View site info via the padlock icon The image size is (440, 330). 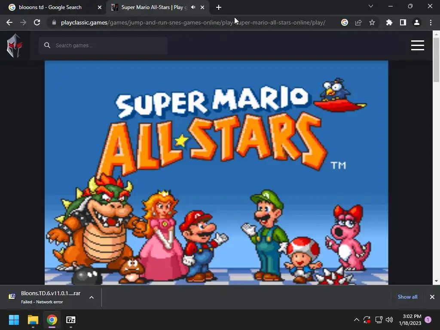pyautogui.click(x=54, y=22)
